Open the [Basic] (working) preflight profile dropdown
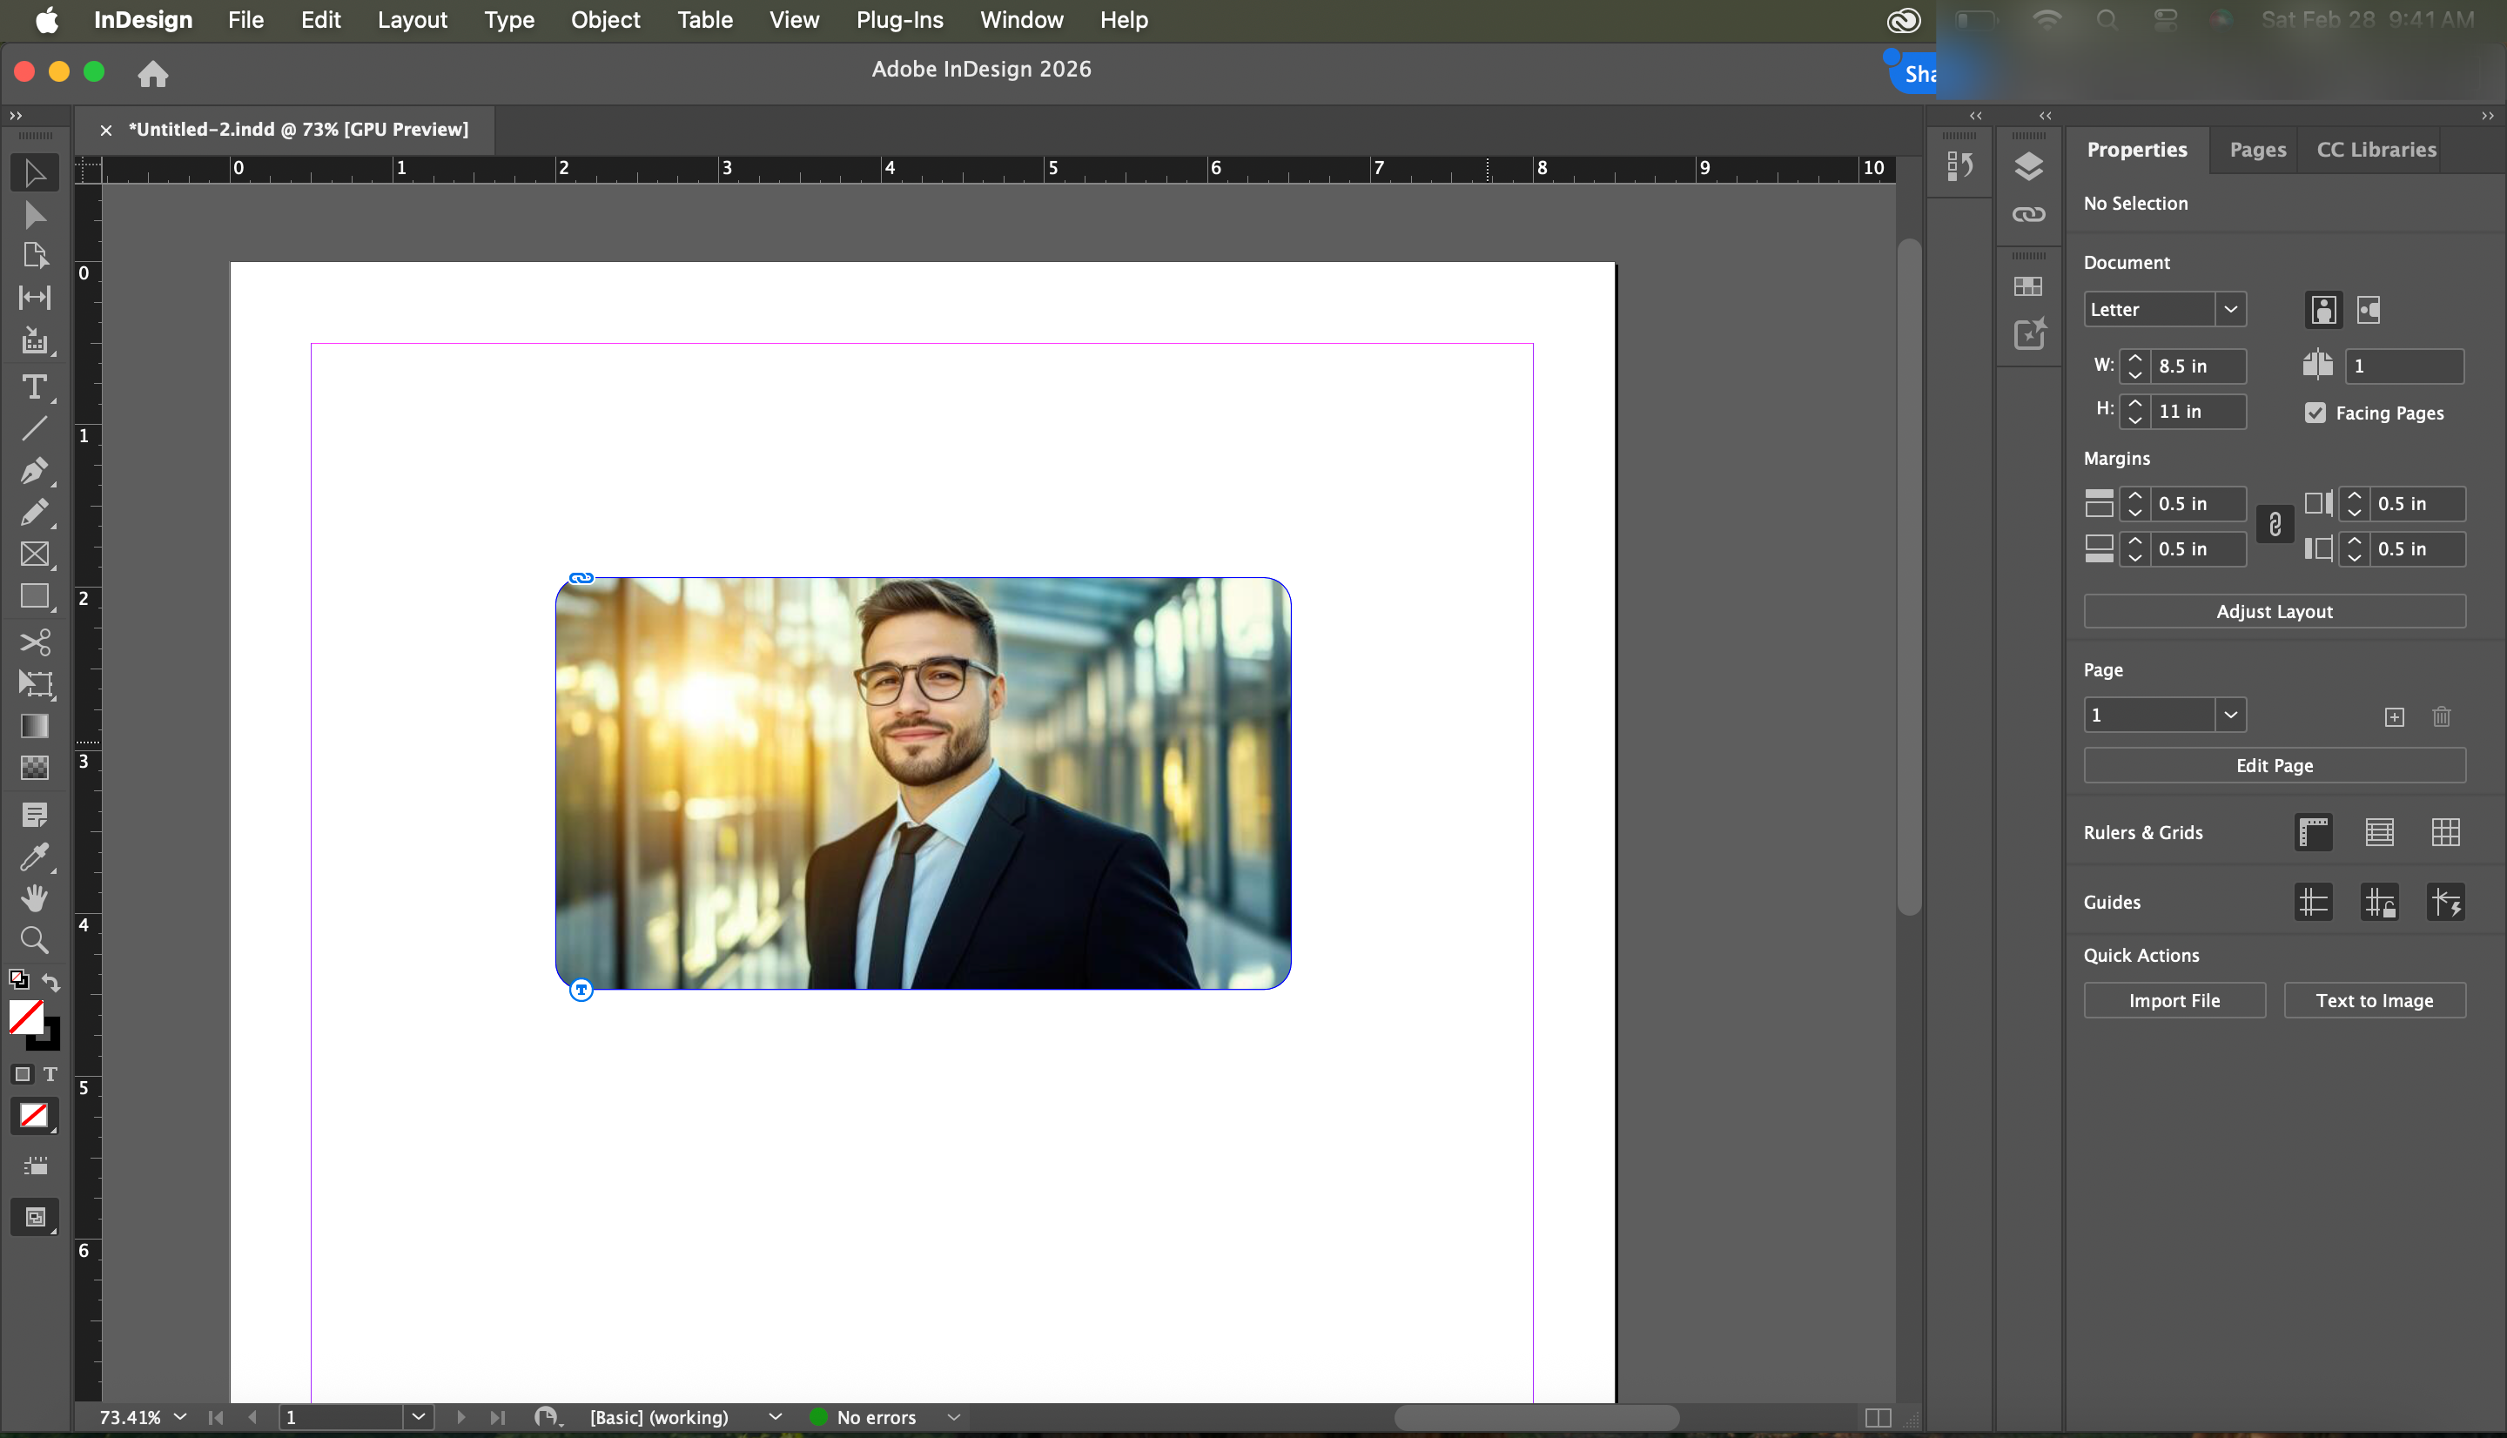 click(x=775, y=1416)
